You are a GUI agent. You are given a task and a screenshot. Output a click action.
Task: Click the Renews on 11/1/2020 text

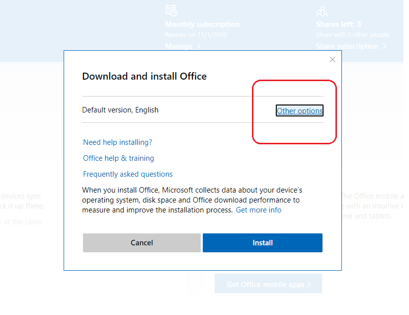pos(196,35)
